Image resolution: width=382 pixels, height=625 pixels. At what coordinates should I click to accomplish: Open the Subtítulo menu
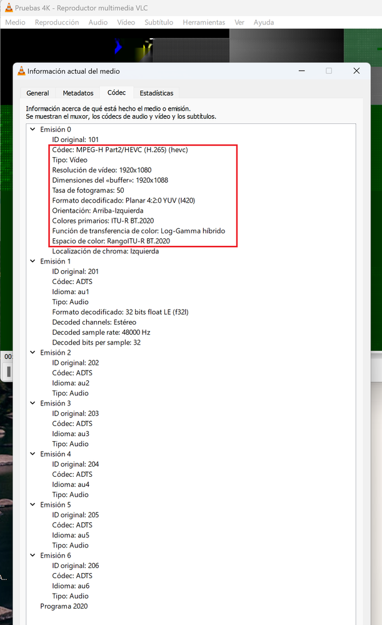point(159,22)
